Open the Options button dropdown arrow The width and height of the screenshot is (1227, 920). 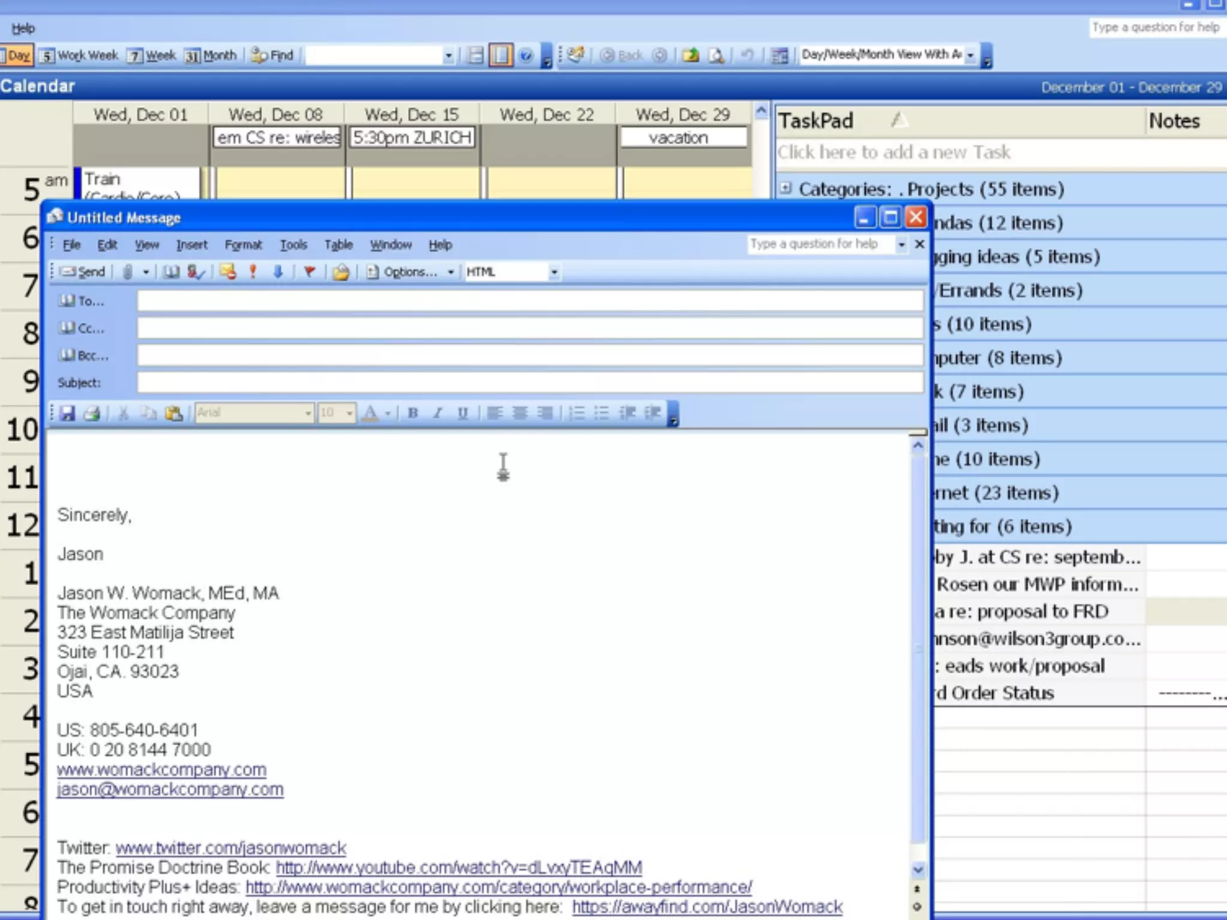(451, 272)
